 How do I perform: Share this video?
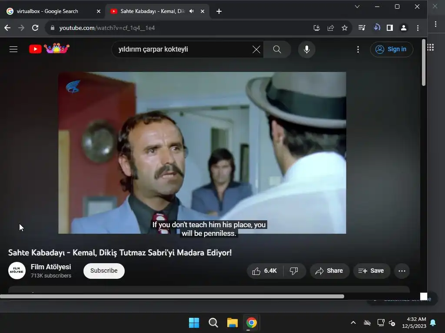329,271
